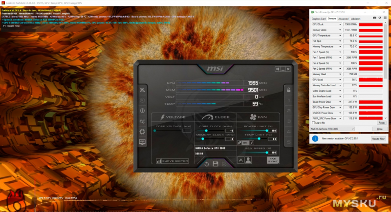Take GPU-Z screenshot with camera icon
This screenshot has height=212, width=391.
click(x=374, y=18)
